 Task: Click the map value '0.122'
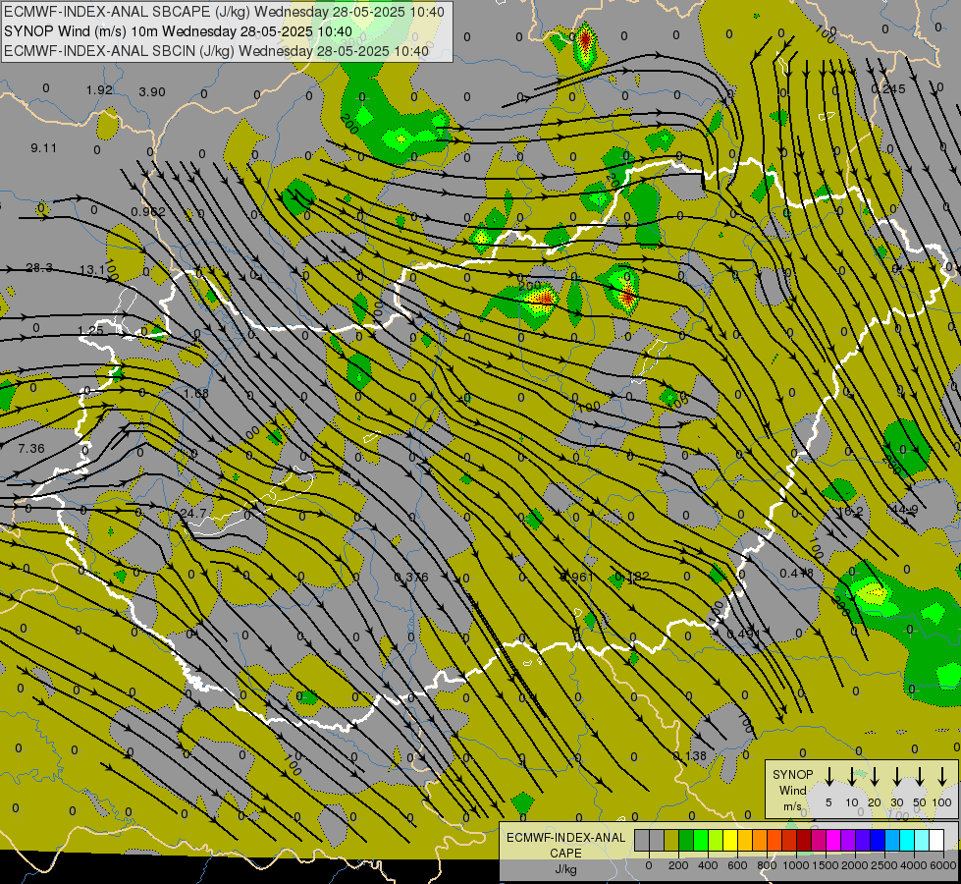click(632, 577)
